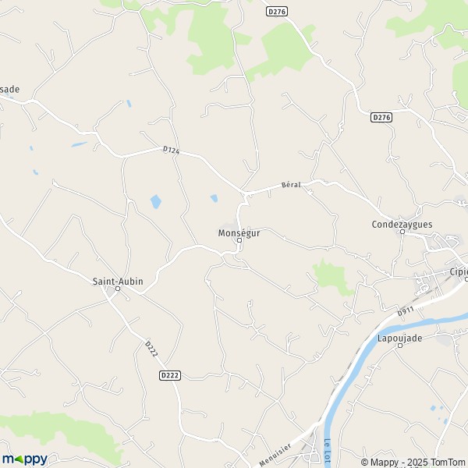
Task: Click the Béral place label
Action: click(x=291, y=185)
